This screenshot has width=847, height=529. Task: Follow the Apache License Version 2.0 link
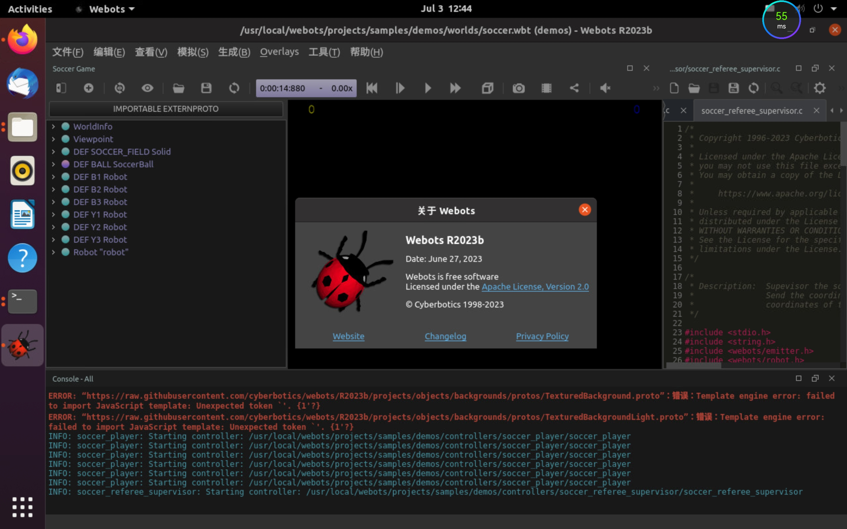(x=535, y=287)
